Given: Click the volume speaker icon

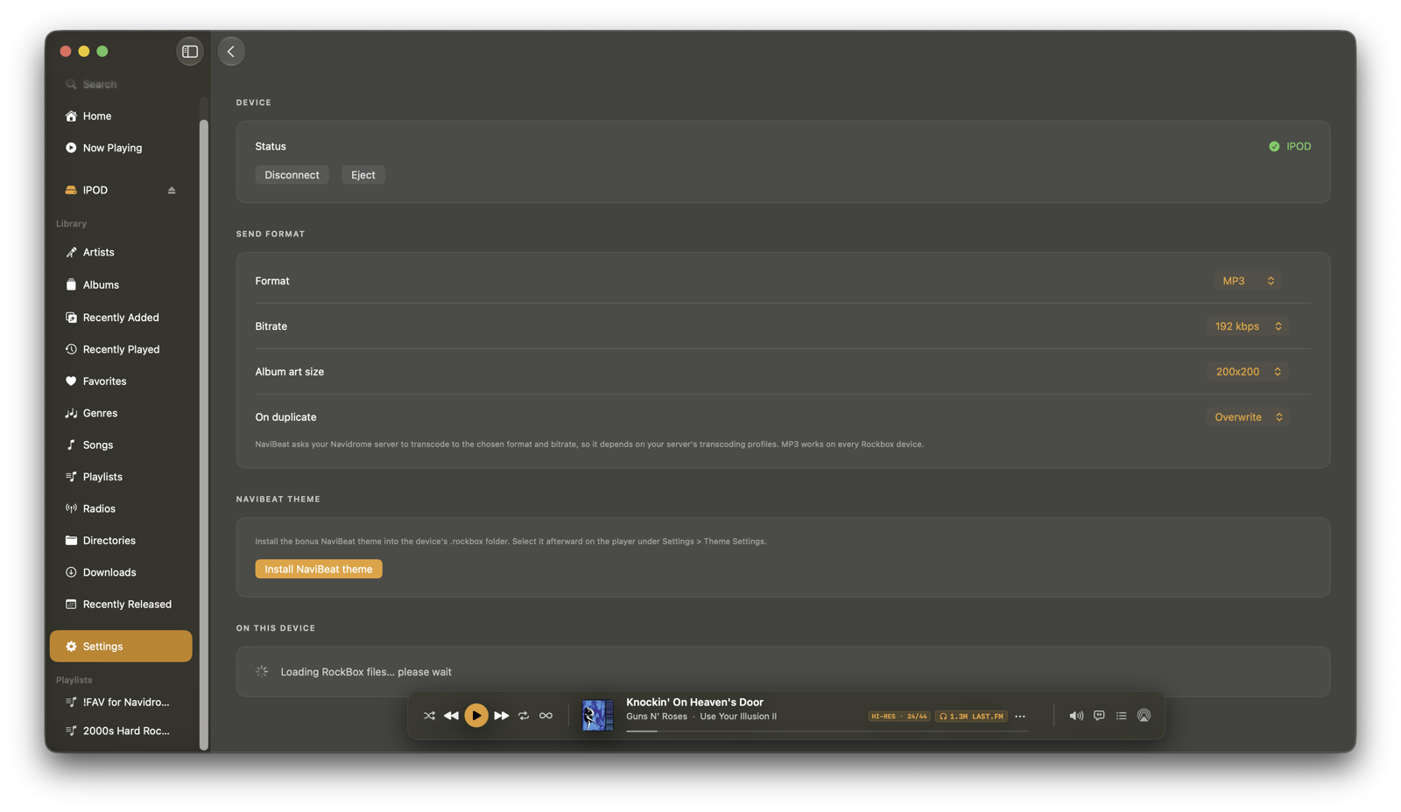Looking at the screenshot, I should [x=1076, y=716].
